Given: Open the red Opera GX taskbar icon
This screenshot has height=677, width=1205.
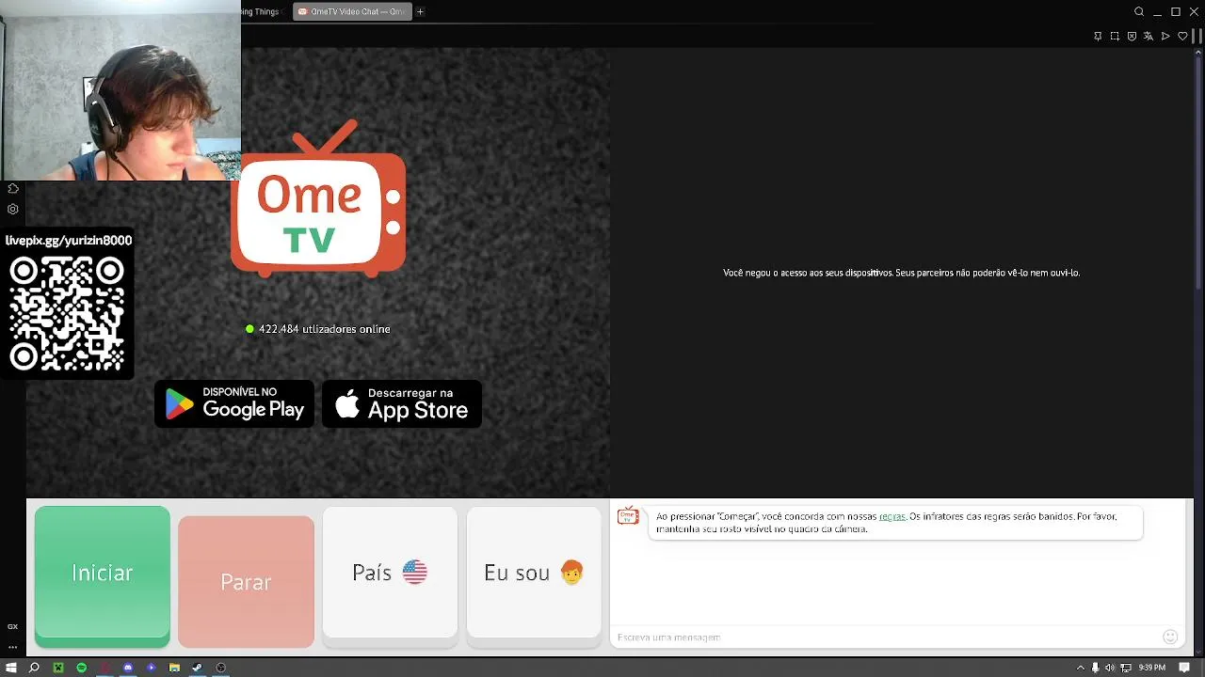Looking at the screenshot, I should click(104, 668).
